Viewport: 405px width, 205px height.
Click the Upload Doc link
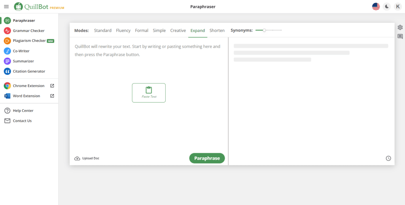click(x=91, y=158)
